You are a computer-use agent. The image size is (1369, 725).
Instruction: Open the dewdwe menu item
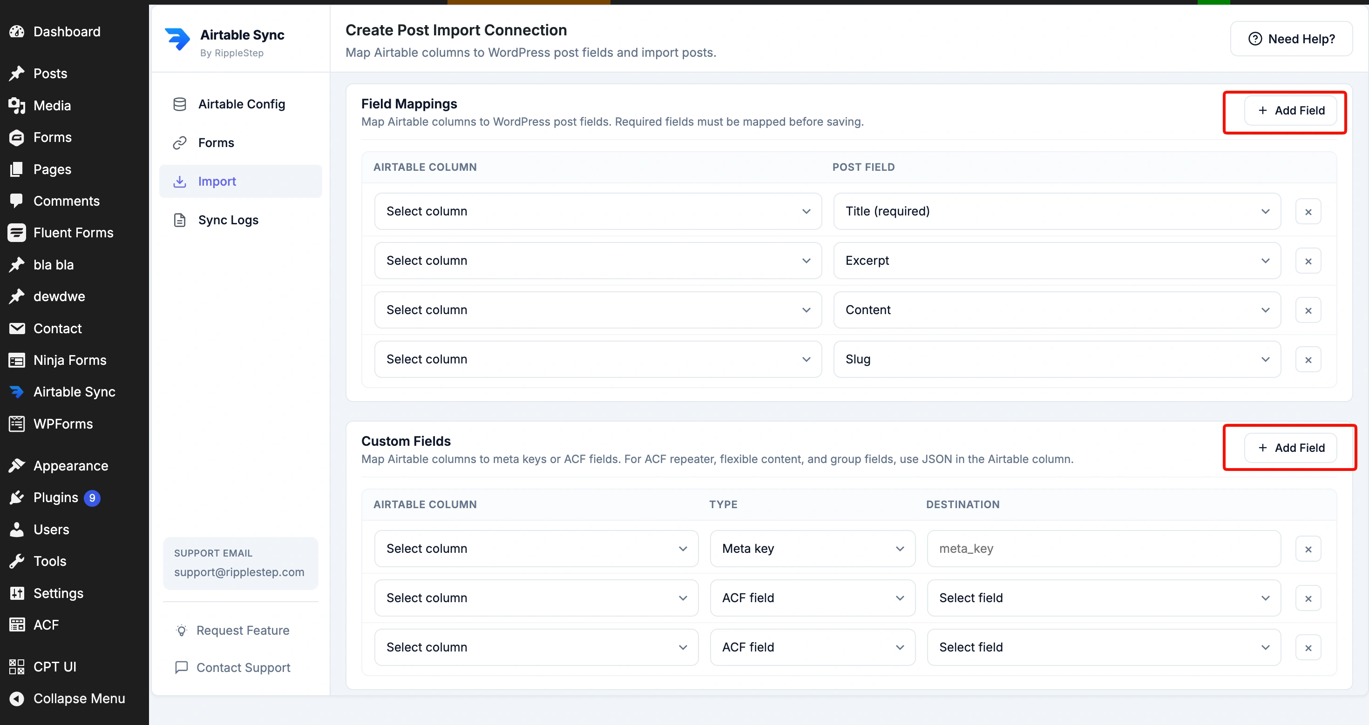tap(74, 296)
